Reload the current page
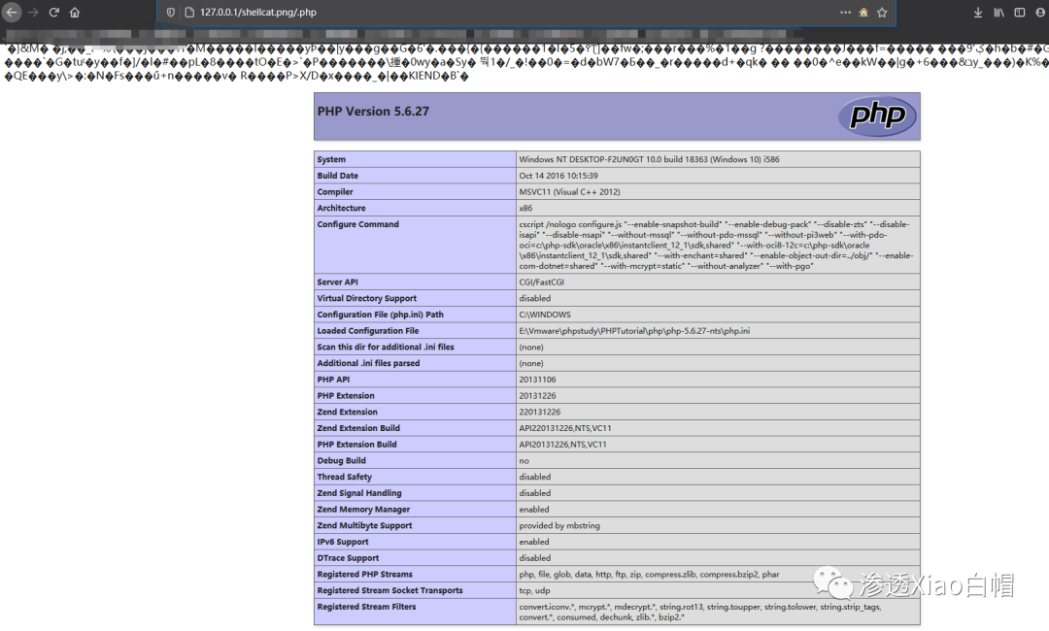The width and height of the screenshot is (1049, 631). pyautogui.click(x=54, y=12)
